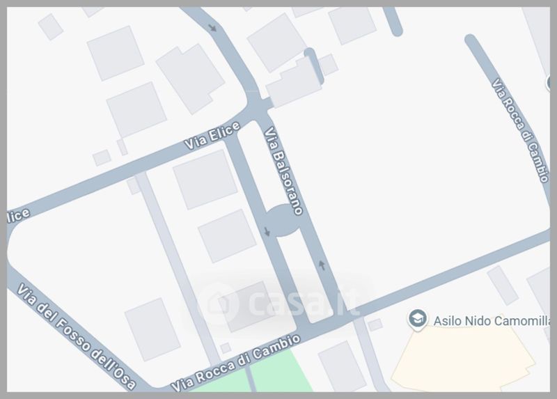The width and height of the screenshot is (557, 399).
Task: Click the Asilo Nido Camomilla school pin icon
Action: coord(417,319)
